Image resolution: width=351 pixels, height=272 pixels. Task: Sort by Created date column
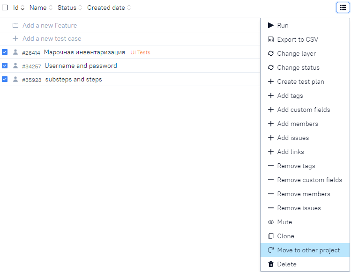[109, 8]
